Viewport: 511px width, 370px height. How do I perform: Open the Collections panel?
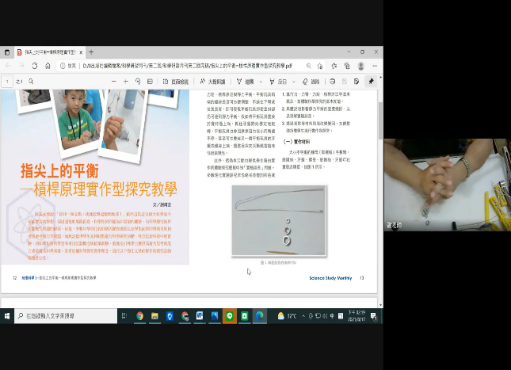pyautogui.click(x=347, y=66)
